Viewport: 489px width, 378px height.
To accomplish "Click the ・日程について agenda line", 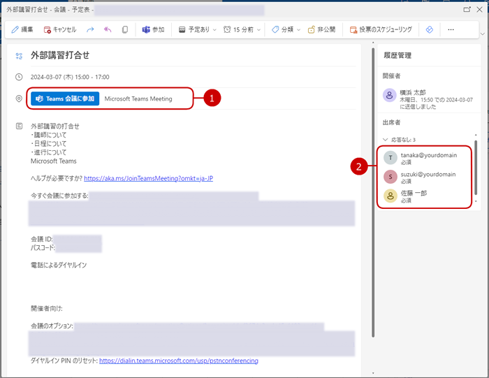I will pyautogui.click(x=49, y=143).
